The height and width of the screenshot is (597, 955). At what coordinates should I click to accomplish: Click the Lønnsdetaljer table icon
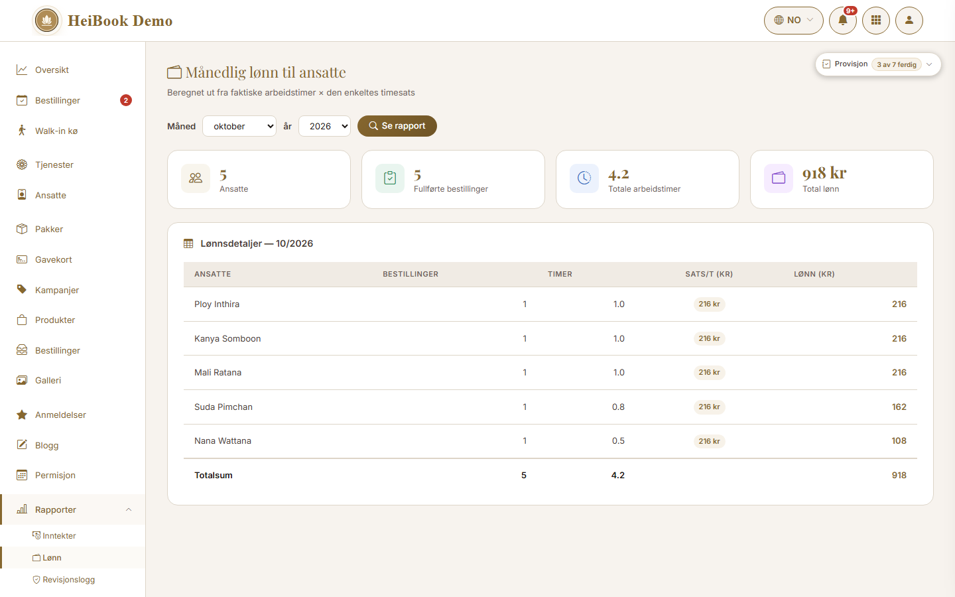tap(188, 244)
